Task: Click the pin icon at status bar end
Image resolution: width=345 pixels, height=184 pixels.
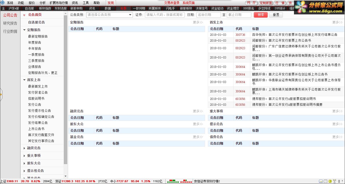Action: point(342,181)
